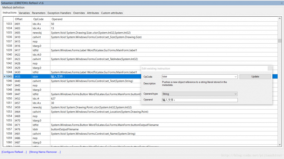Open the Parameters tab
Image resolution: width=284 pixels, height=159 pixels.
click(x=39, y=13)
